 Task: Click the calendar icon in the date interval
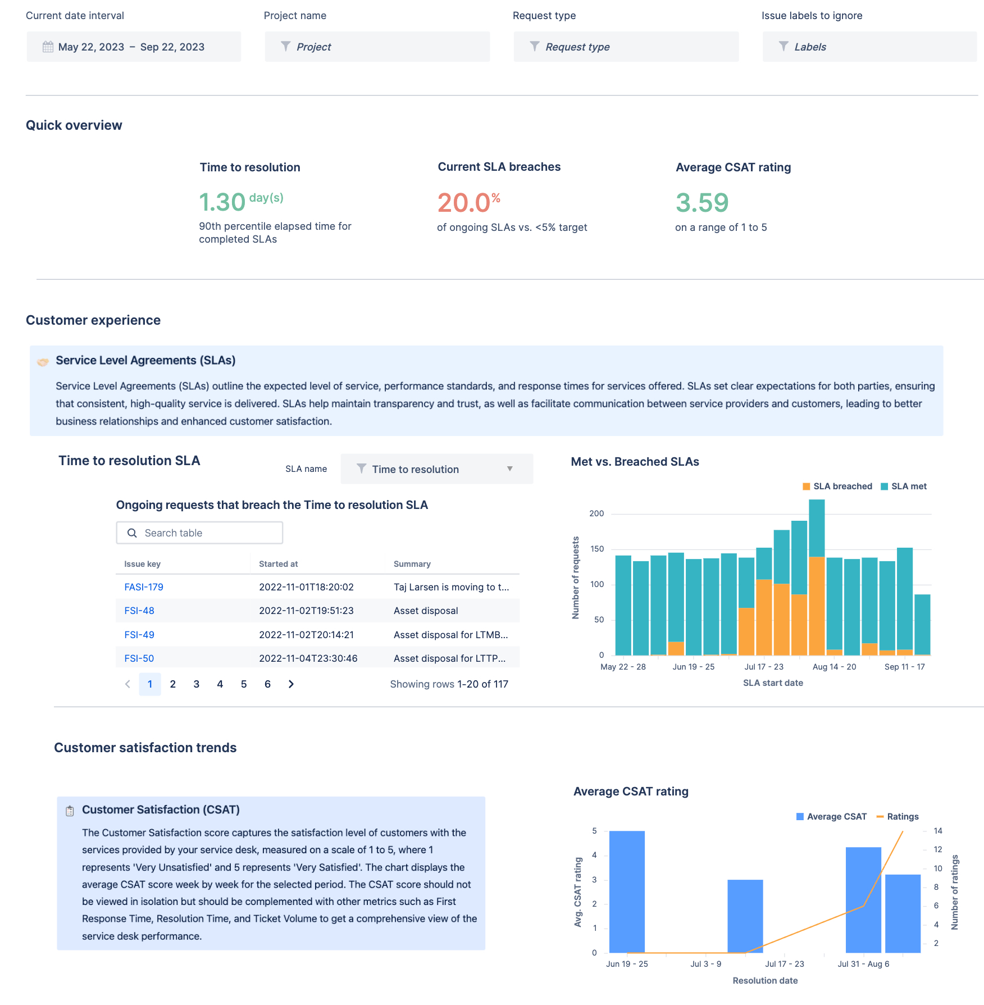(48, 47)
